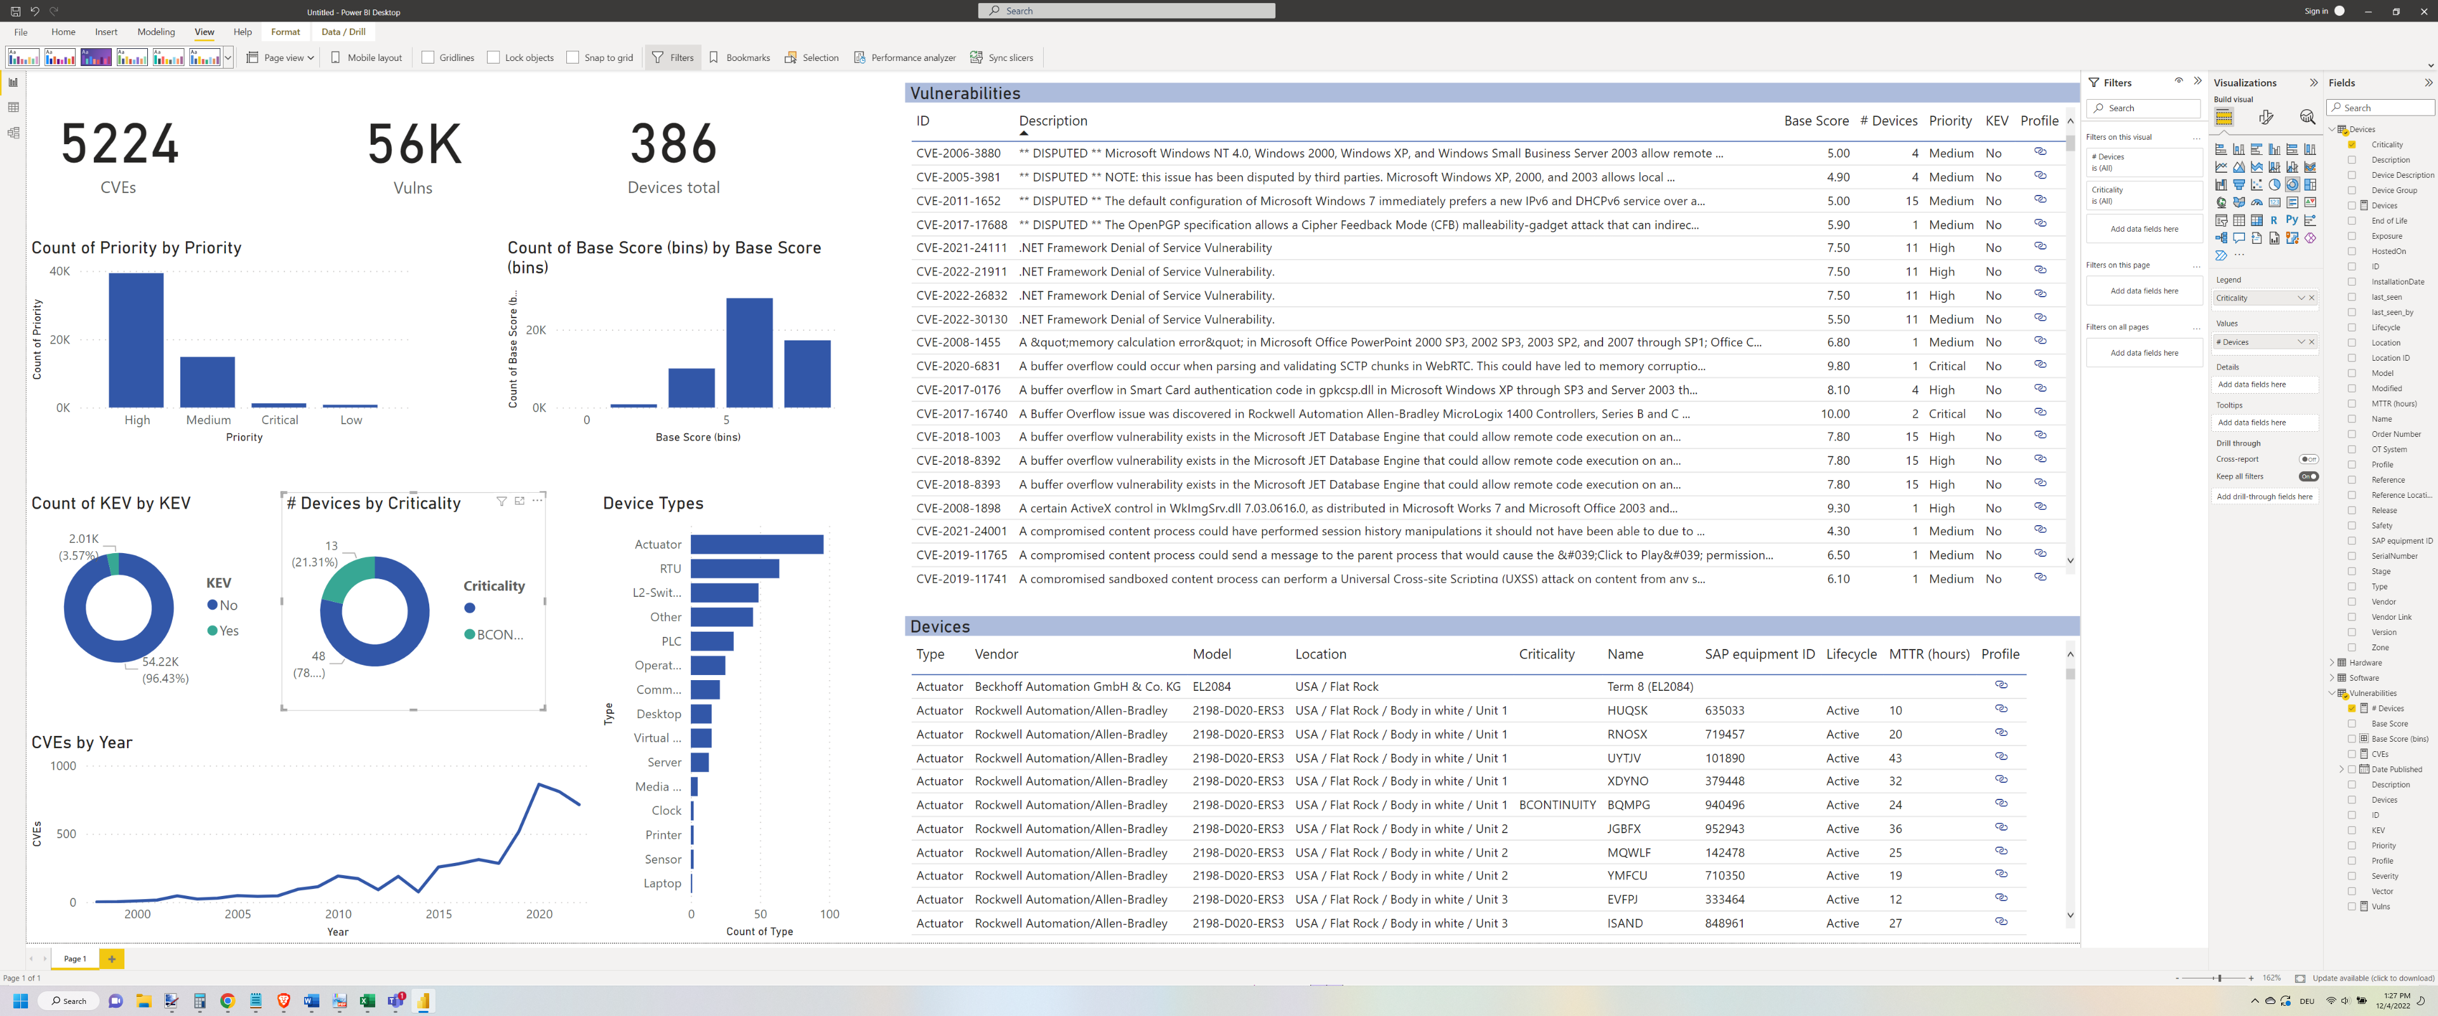Select the Donut chart visual icon

[x=2292, y=185]
